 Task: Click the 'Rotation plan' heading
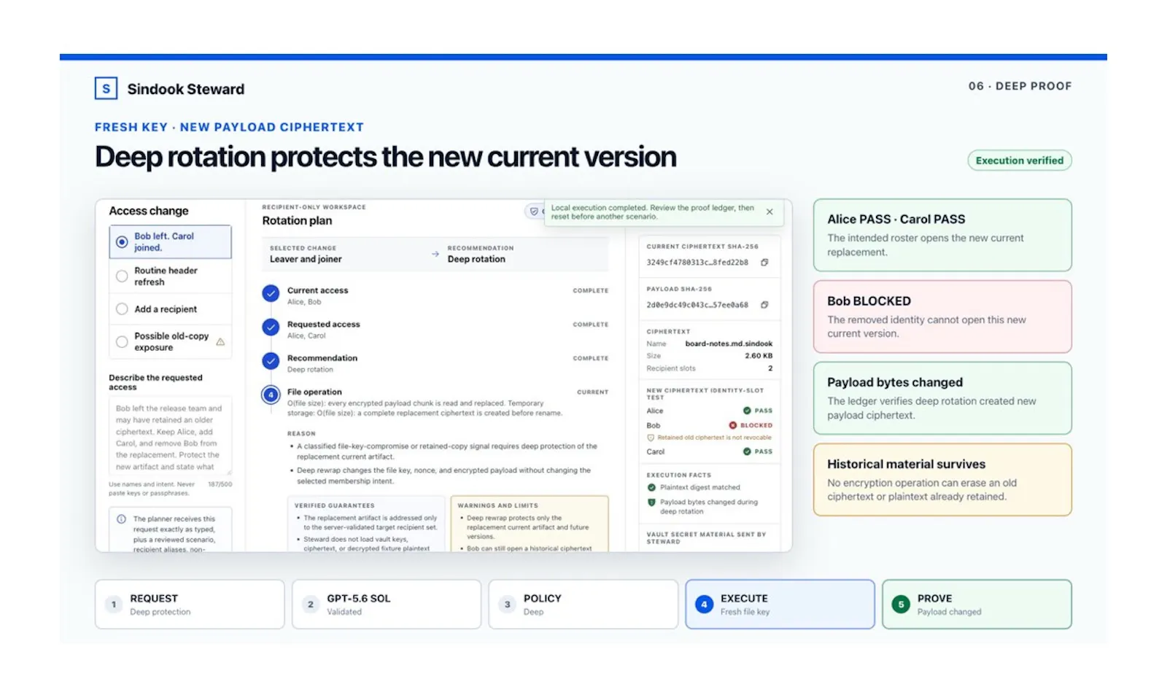point(297,220)
